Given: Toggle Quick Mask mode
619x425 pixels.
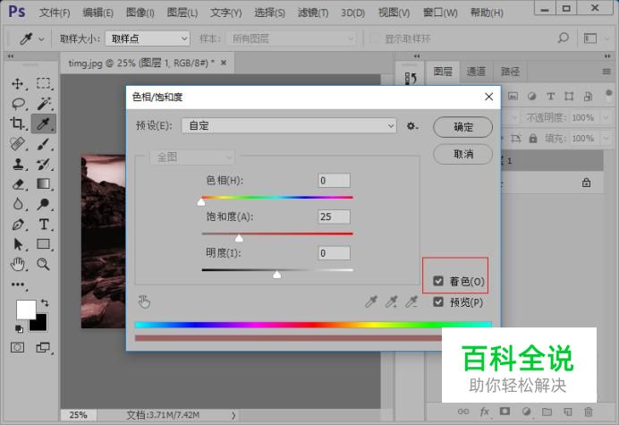Looking at the screenshot, I should 17,347.
